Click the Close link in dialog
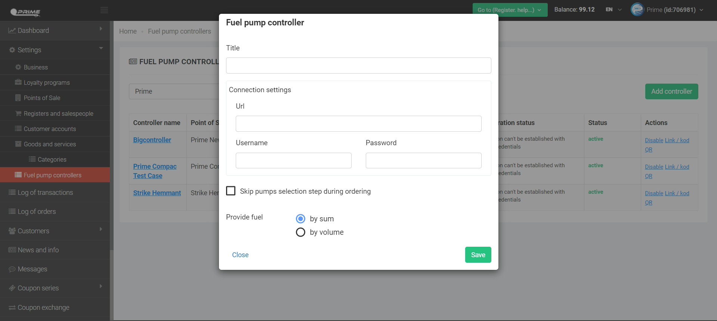This screenshot has height=321, width=717. pyautogui.click(x=240, y=255)
